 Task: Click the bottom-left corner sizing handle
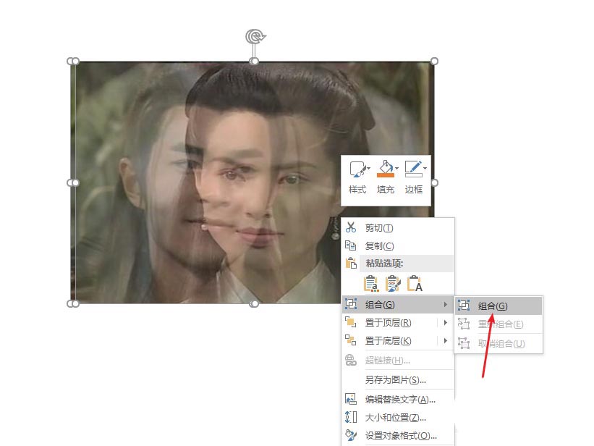pos(73,304)
